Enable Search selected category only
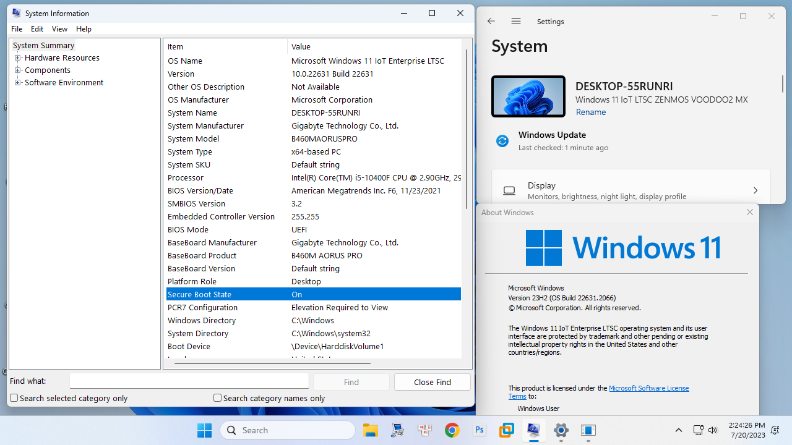The height and width of the screenshot is (445, 792). 14,398
